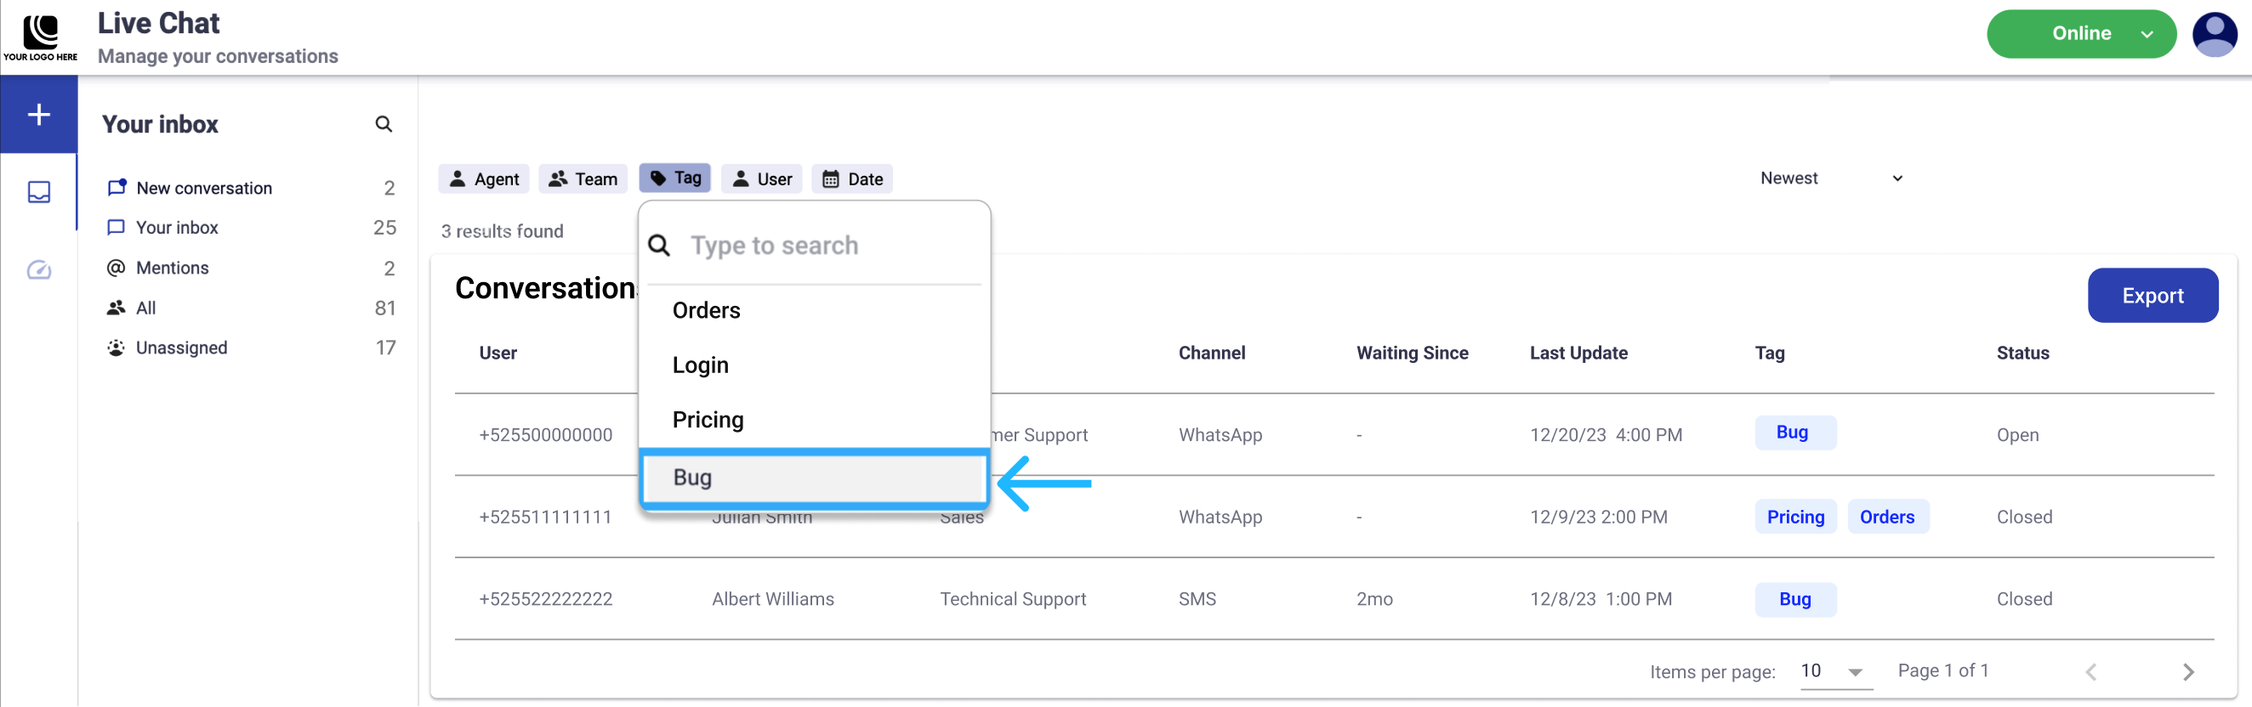Open the Online status dropdown

tap(2081, 34)
